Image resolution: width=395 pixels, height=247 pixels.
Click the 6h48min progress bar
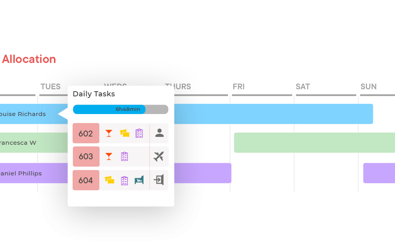coord(121,109)
